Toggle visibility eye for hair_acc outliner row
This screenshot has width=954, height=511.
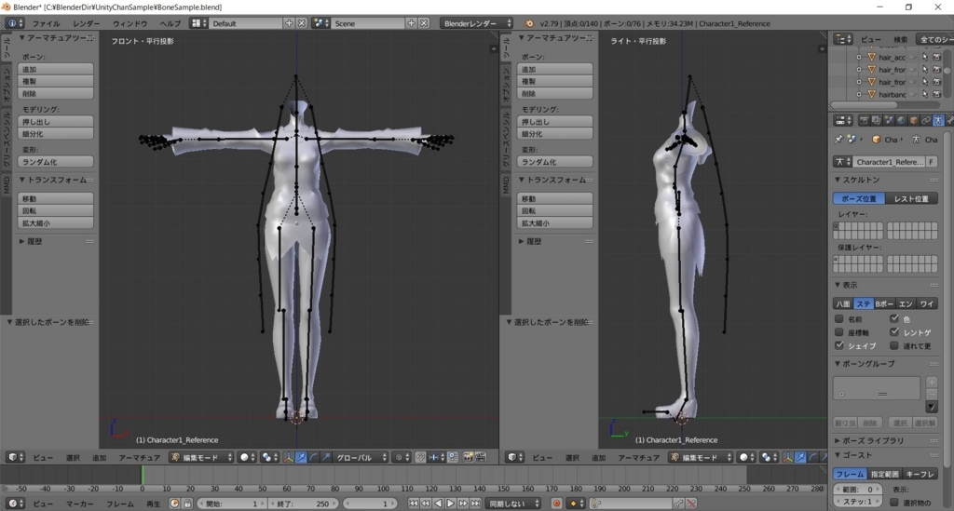tap(913, 57)
